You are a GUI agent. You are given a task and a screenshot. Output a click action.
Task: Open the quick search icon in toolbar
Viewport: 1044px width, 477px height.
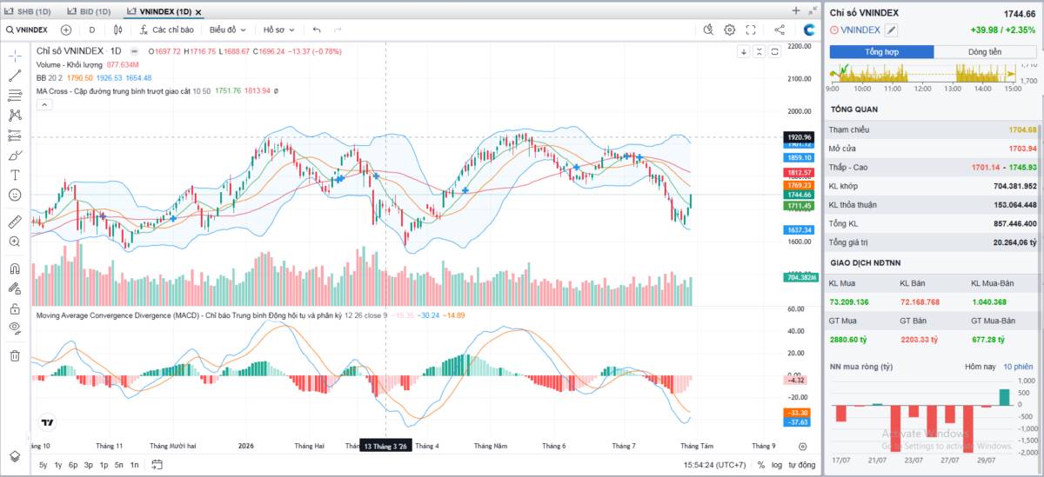708,30
